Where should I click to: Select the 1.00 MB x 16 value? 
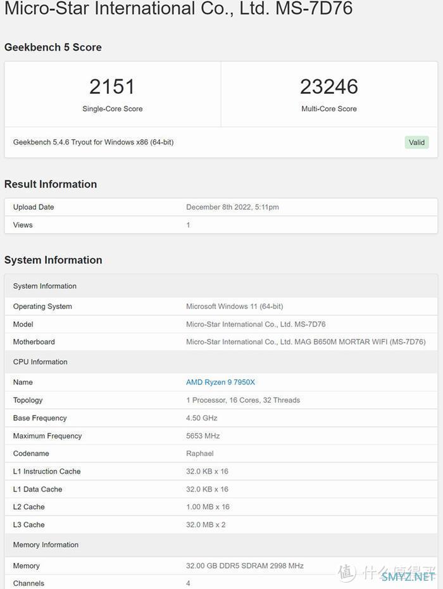pyautogui.click(x=208, y=507)
